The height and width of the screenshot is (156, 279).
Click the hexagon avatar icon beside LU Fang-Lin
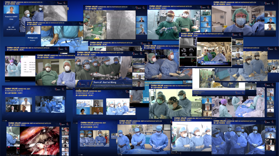(x=200, y=63)
